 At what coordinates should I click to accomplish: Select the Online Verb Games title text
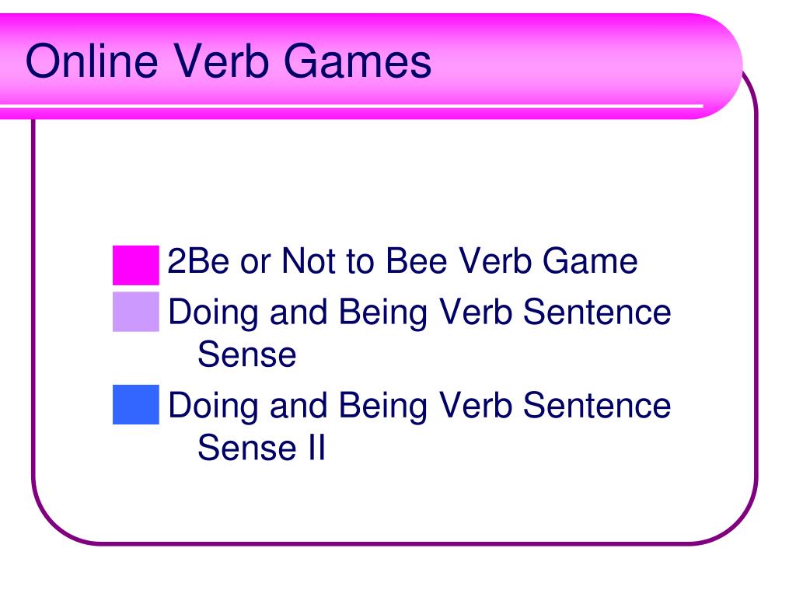coord(229,61)
